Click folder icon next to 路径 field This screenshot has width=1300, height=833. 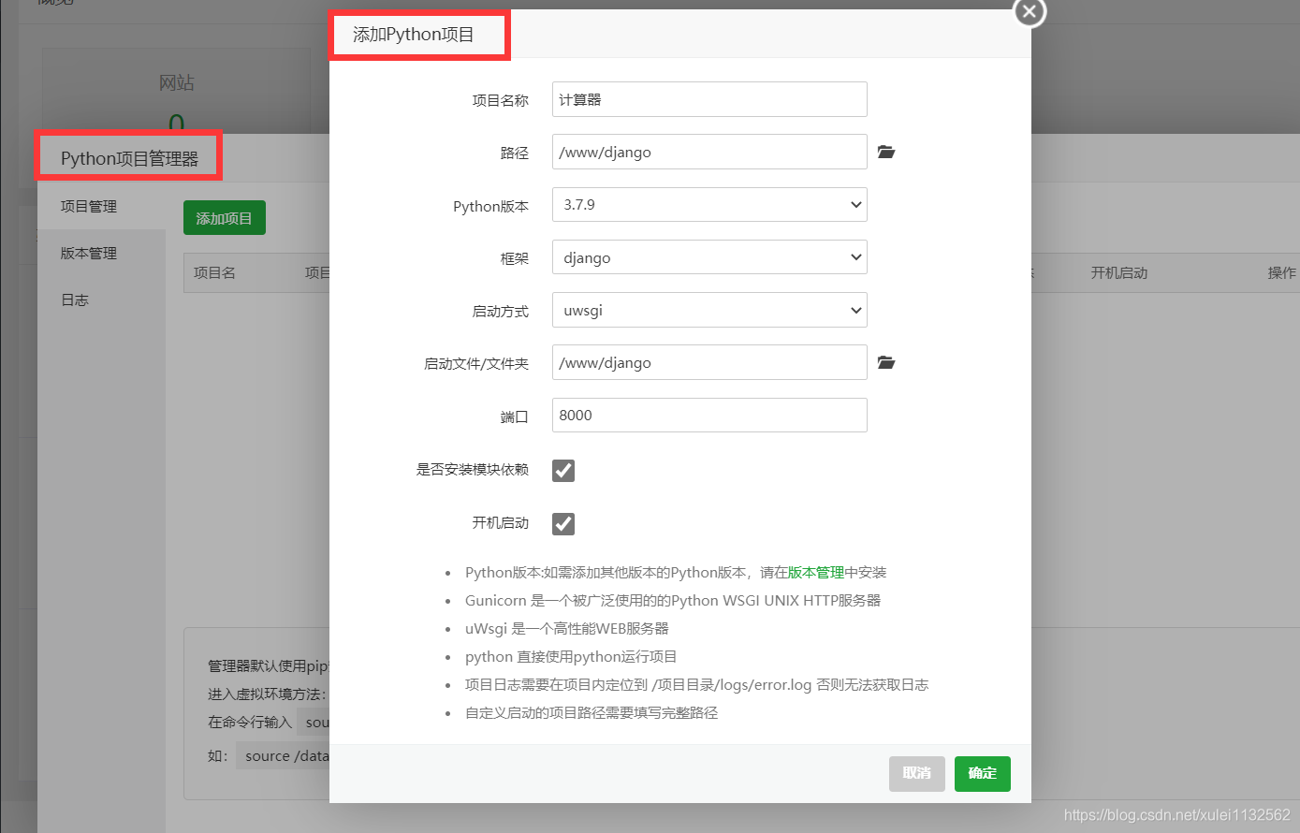point(886,152)
